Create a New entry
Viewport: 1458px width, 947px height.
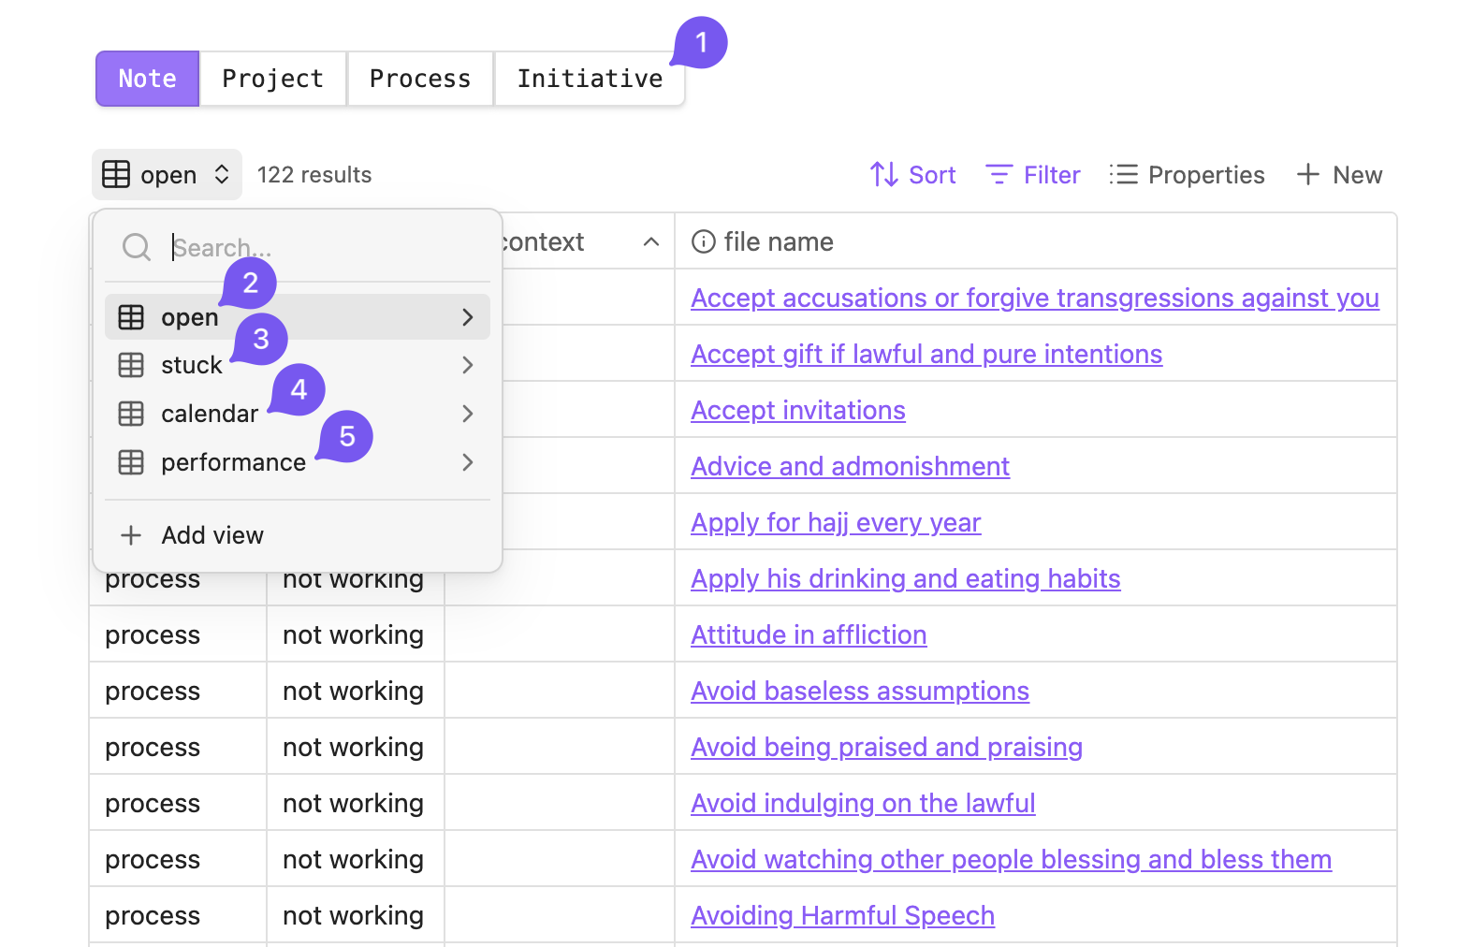point(1338,175)
